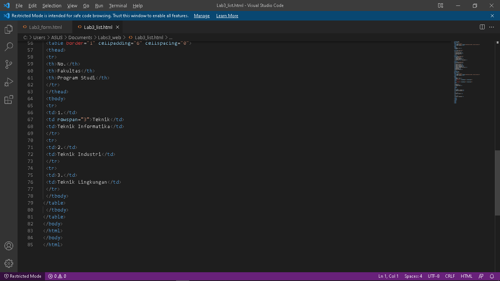Viewport: 500px width, 281px height.
Task: Open the Search panel
Action: point(8,47)
